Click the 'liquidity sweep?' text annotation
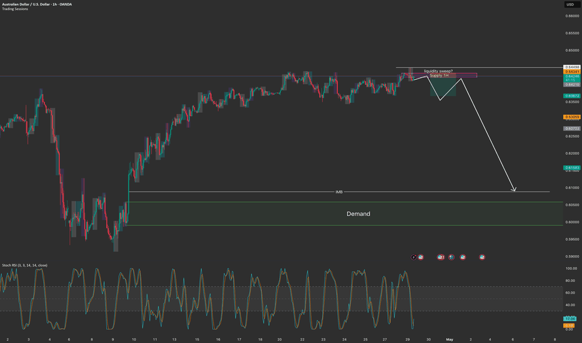The height and width of the screenshot is (343, 582). (x=438, y=71)
